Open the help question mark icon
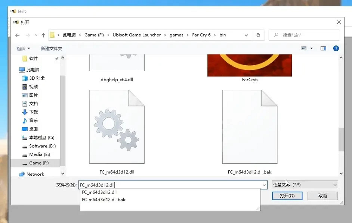352x223 pixels. click(336, 48)
